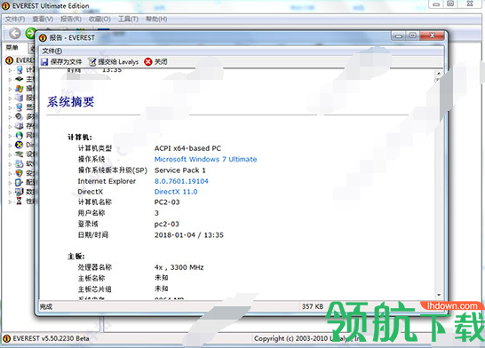Expand the DirectX tree node
Screen dimensions: 485x348
point(10,146)
